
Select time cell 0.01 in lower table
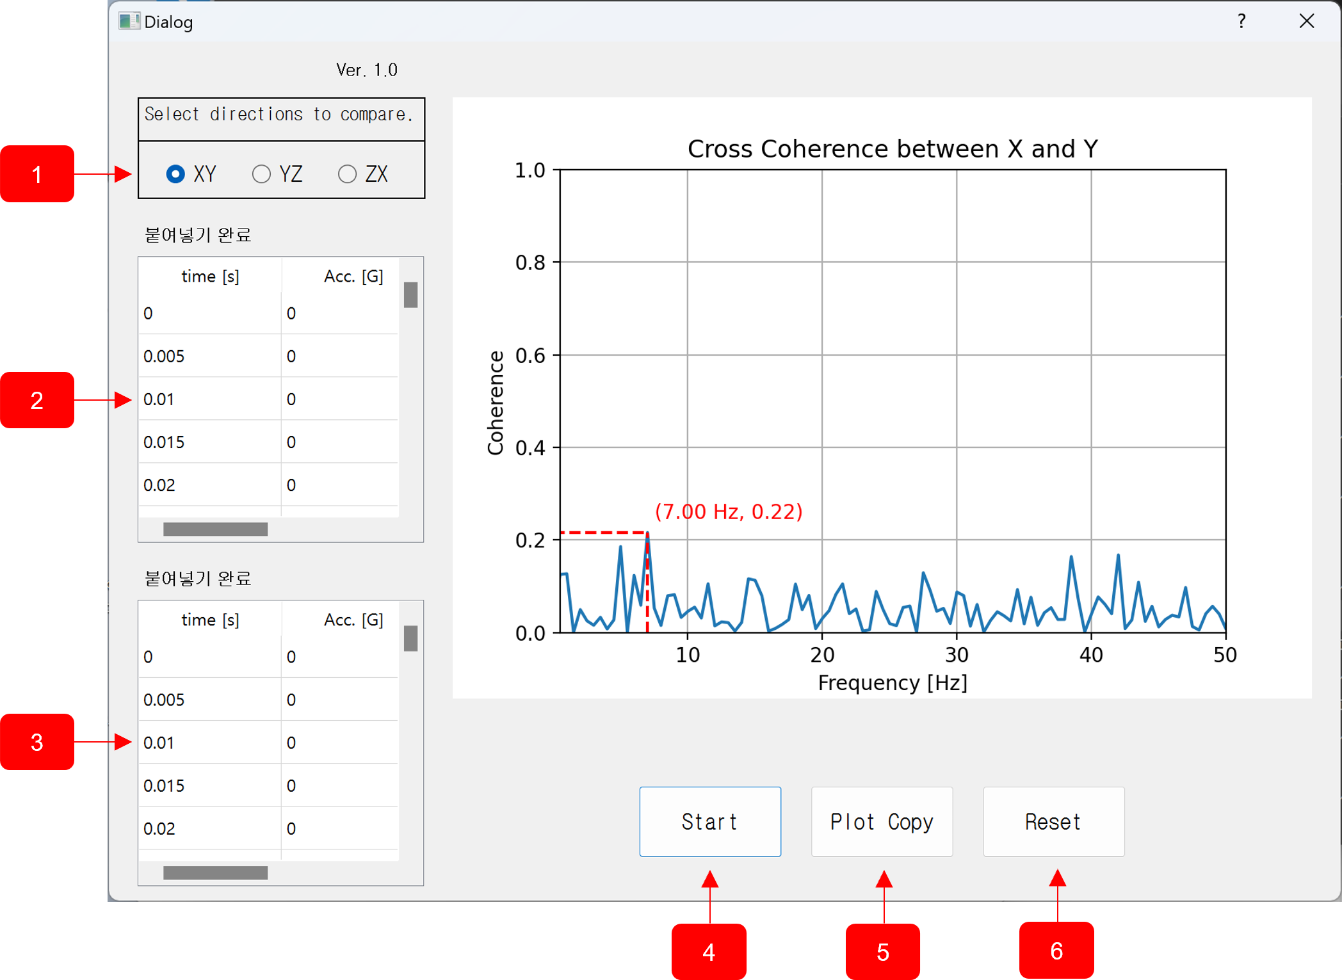[210, 743]
